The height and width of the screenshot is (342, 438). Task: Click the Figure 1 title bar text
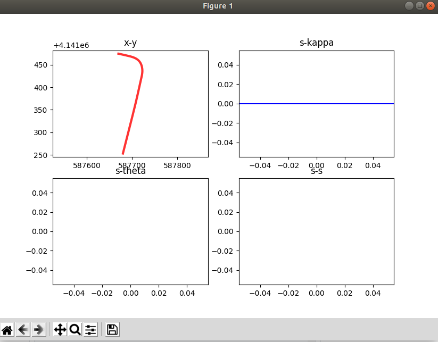218,6
